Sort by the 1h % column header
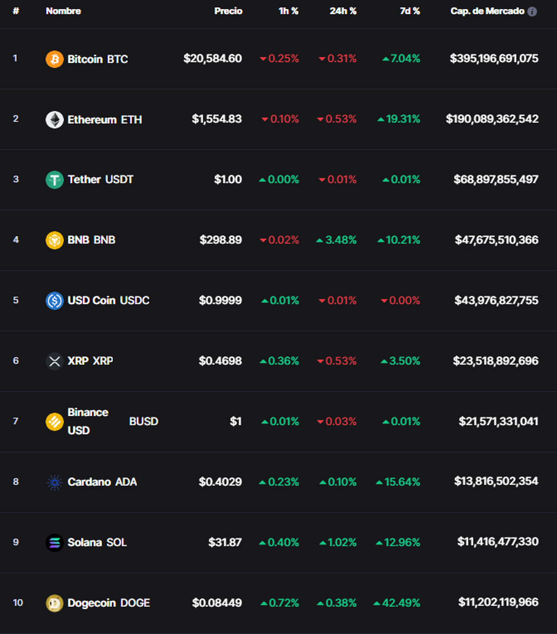Viewport: 557px width, 634px height. (288, 11)
